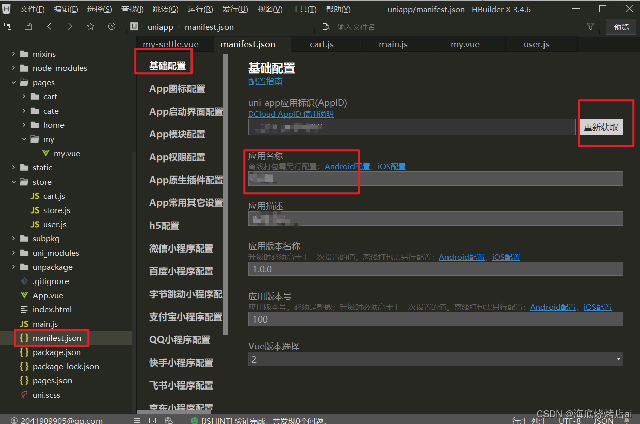This screenshot has width=640, height=424.
Task: Click the 预览 preview button
Action: [x=621, y=27]
